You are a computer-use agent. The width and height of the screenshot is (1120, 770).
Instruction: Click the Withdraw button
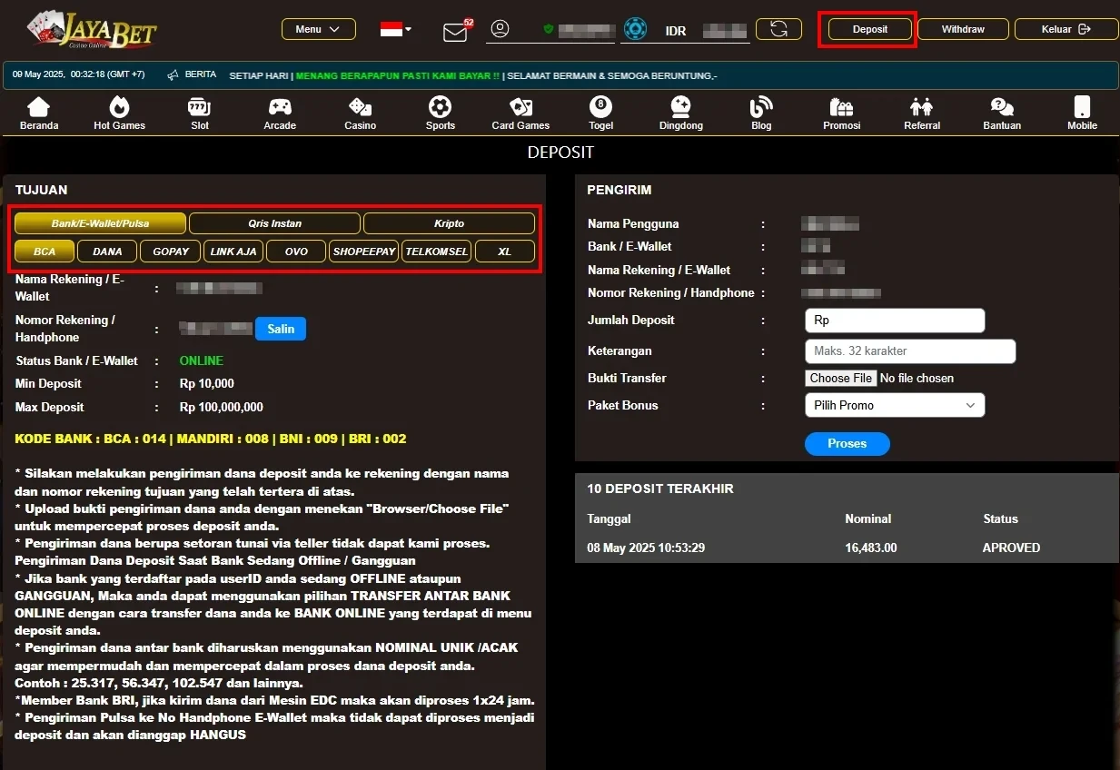pos(963,29)
